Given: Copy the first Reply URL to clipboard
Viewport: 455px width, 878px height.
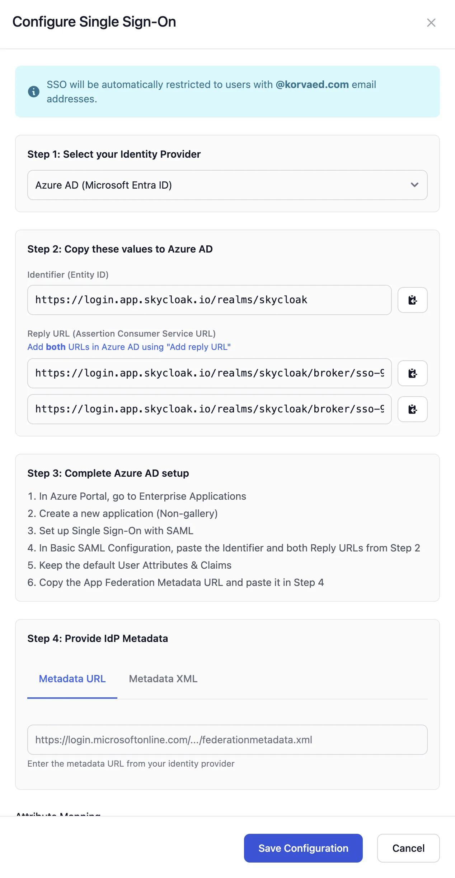Looking at the screenshot, I should point(412,374).
